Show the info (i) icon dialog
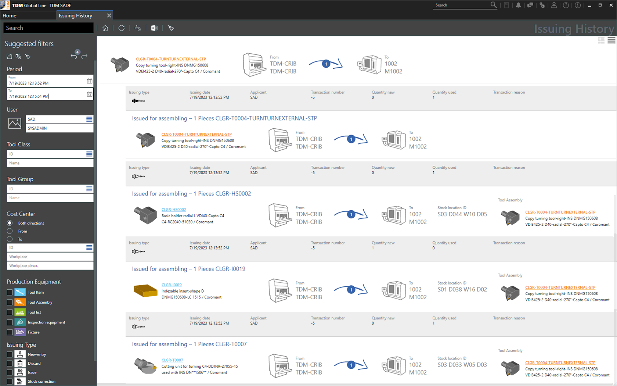 coord(578,5)
